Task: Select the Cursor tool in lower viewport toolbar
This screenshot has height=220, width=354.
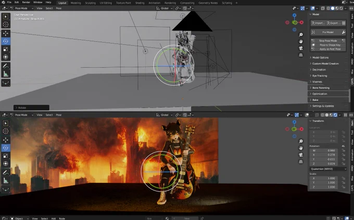Action: (6, 131)
